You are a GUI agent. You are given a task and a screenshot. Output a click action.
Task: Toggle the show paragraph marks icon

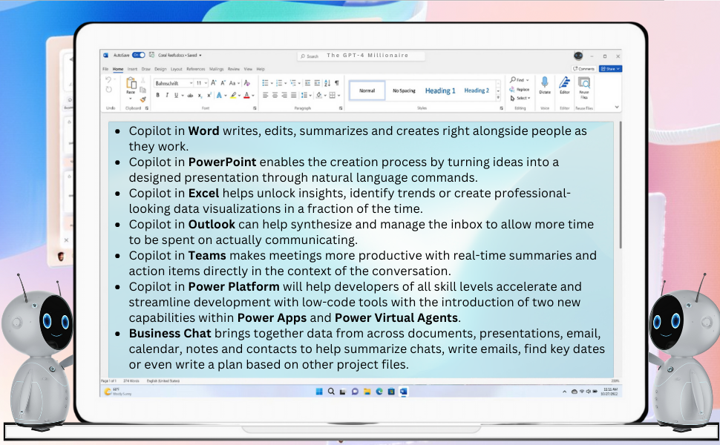(337, 83)
